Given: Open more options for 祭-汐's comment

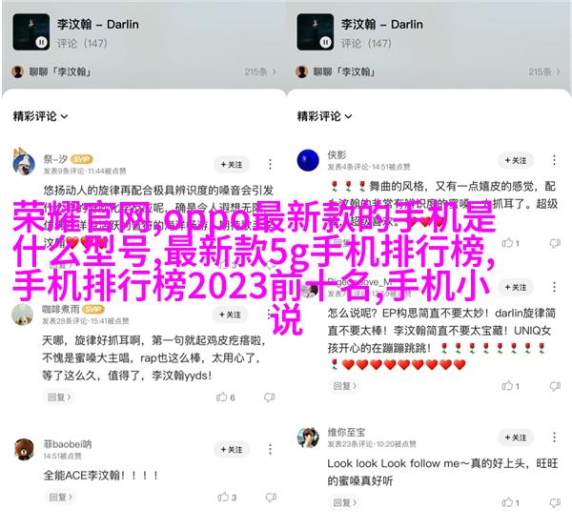Looking at the screenshot, I should pyautogui.click(x=270, y=164).
